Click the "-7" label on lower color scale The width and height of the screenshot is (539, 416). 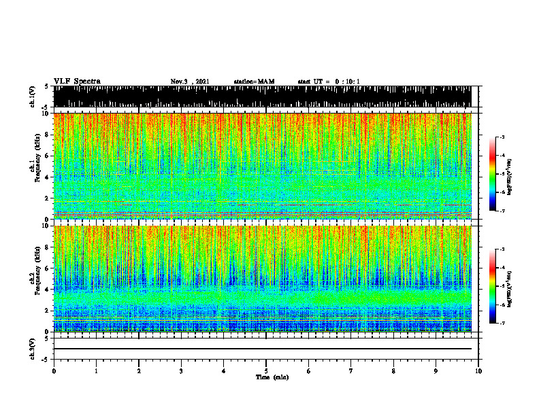coord(502,323)
